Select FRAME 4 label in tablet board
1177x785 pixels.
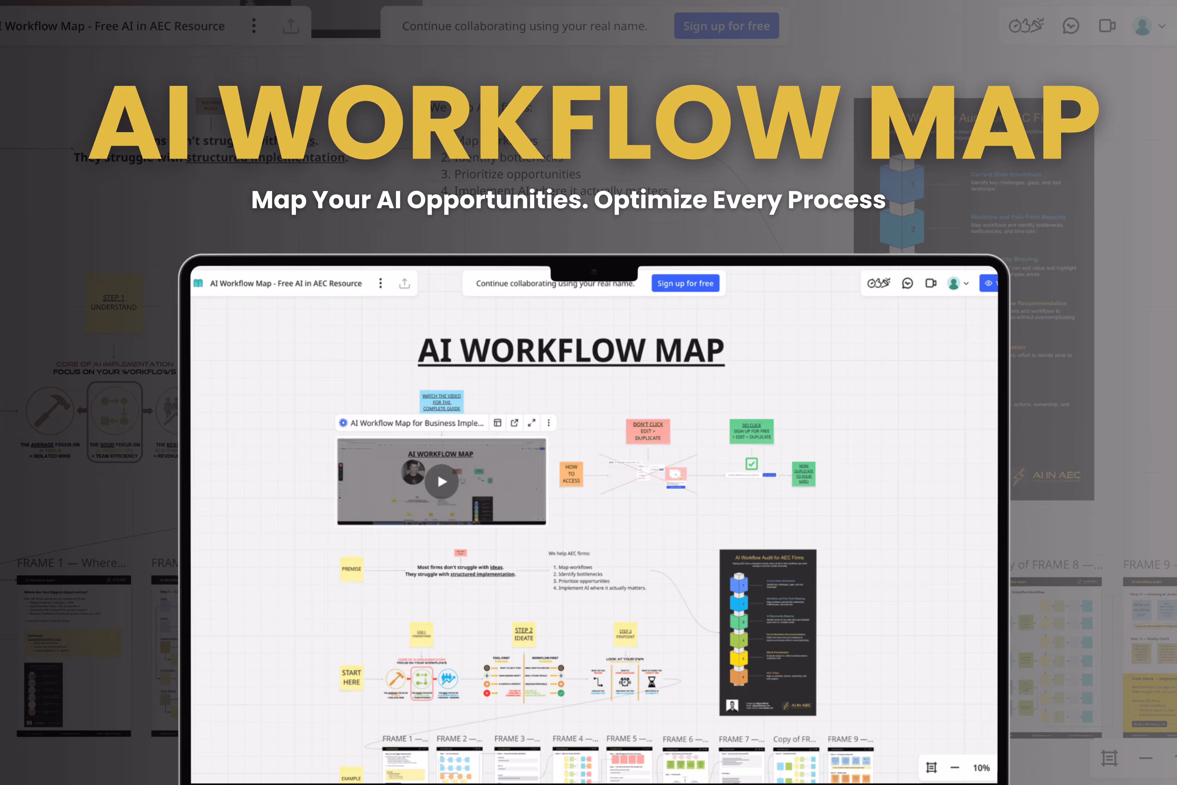(575, 739)
